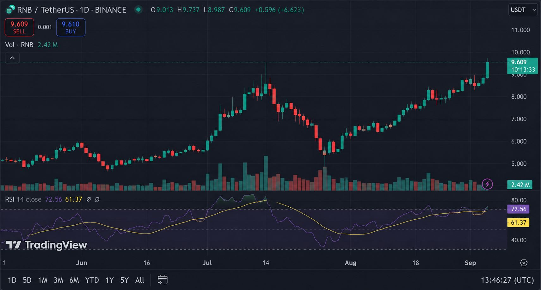Viewport: 541px width, 290px height.
Task: Select the 1Y time range
Action: (109, 280)
